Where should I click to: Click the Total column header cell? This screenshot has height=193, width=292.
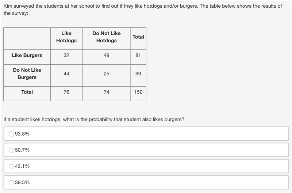(x=138, y=39)
